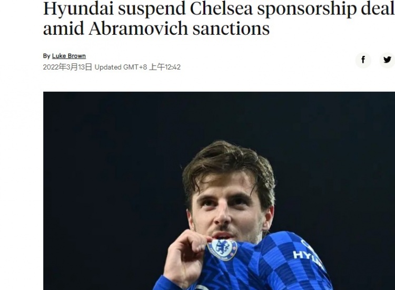Select the word Chelsea in headline

point(221,8)
